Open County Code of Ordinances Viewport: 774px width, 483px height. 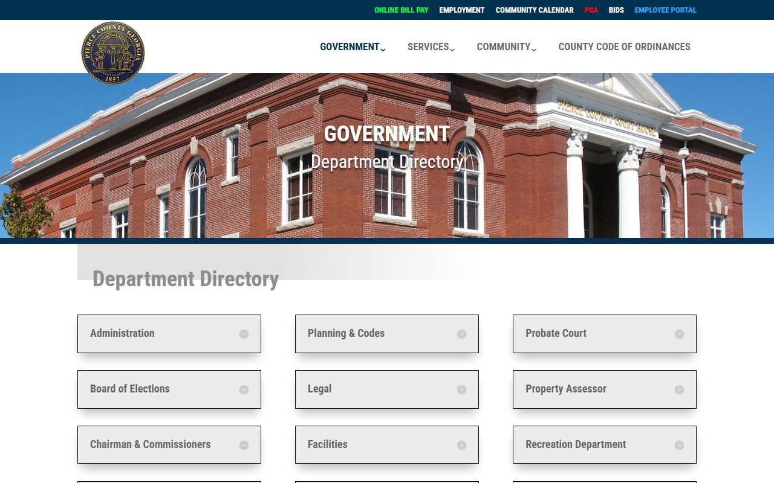624,46
